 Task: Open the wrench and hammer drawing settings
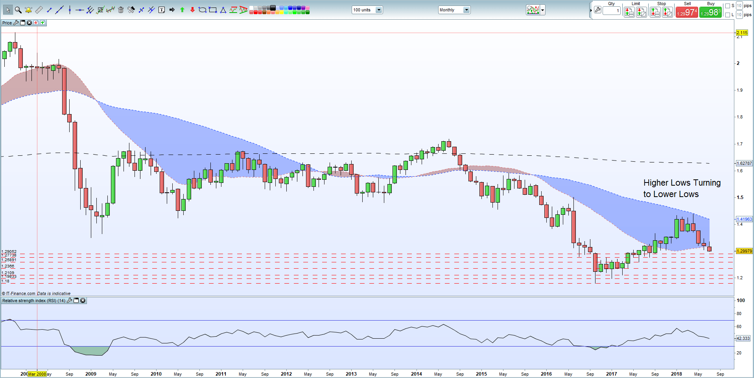pyautogui.click(x=131, y=10)
